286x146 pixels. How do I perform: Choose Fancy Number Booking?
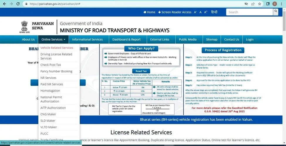[56, 71]
